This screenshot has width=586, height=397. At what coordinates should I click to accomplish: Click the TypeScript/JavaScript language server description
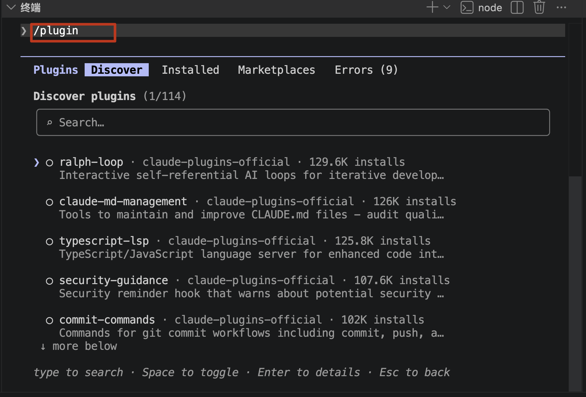click(x=252, y=254)
